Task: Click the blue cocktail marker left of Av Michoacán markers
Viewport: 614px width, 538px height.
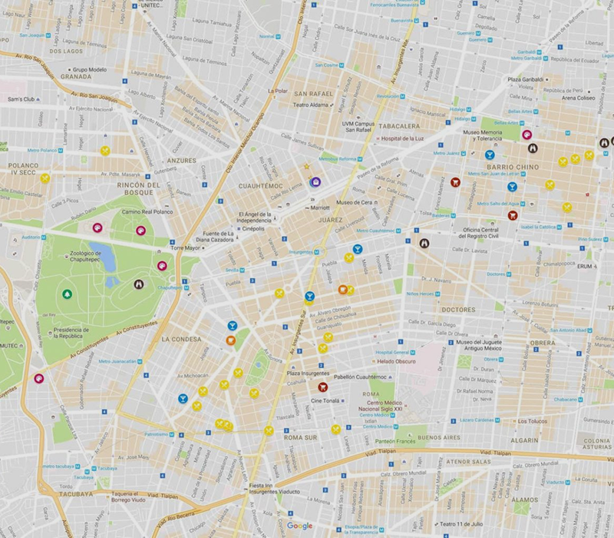Action: (x=183, y=399)
